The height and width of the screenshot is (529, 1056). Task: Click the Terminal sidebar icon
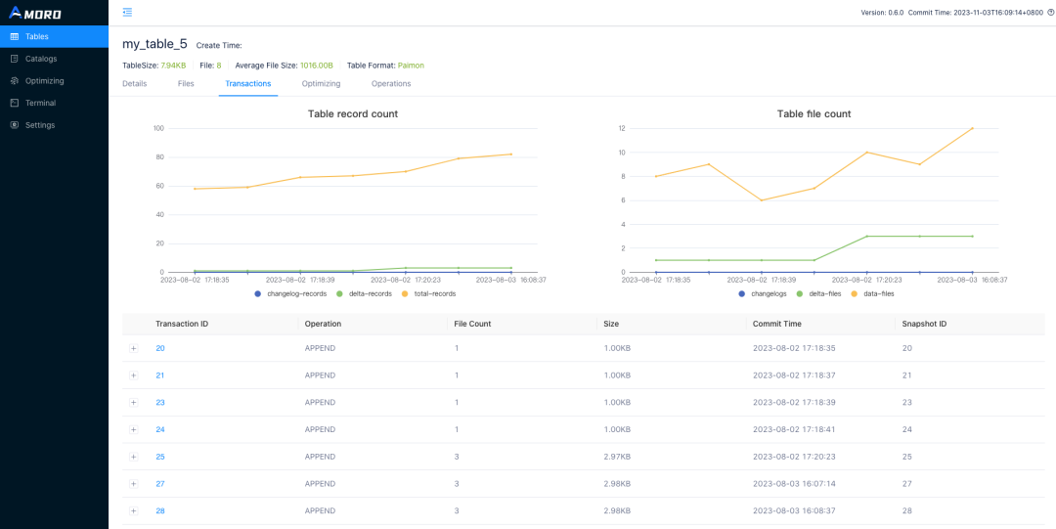pos(15,103)
